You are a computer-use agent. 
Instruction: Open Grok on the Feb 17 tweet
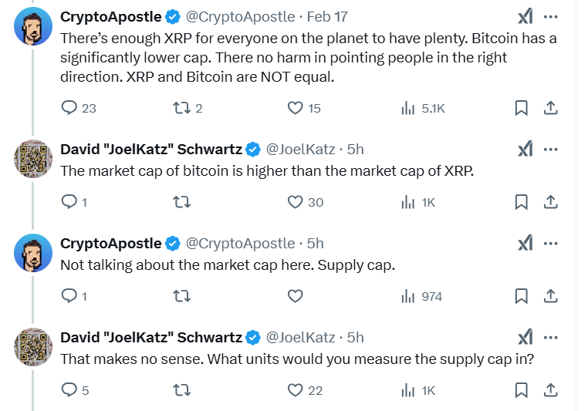(525, 17)
